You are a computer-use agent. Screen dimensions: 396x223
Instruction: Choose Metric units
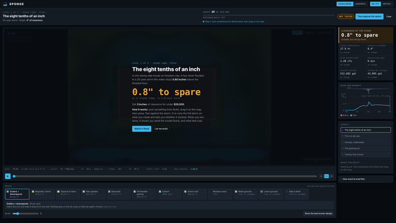click(x=387, y=4)
